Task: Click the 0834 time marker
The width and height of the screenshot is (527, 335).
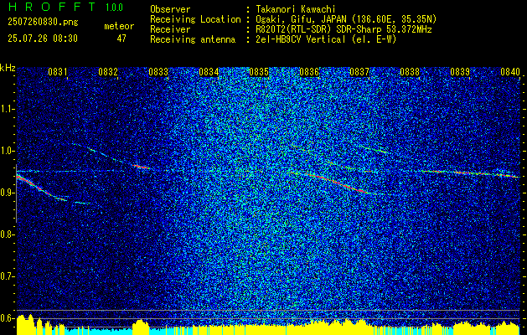Action: click(x=209, y=72)
